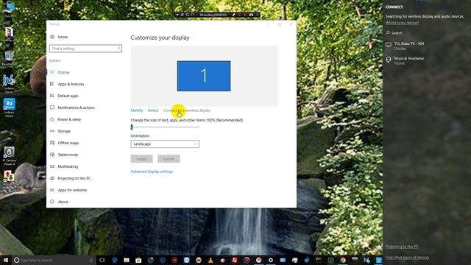
Task: Click the scaling slider track
Action: (165, 127)
